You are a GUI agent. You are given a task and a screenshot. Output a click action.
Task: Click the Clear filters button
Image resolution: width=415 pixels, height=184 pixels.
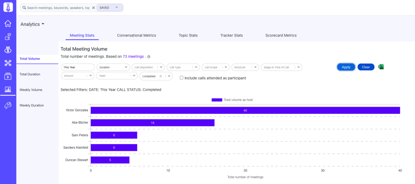point(366,67)
